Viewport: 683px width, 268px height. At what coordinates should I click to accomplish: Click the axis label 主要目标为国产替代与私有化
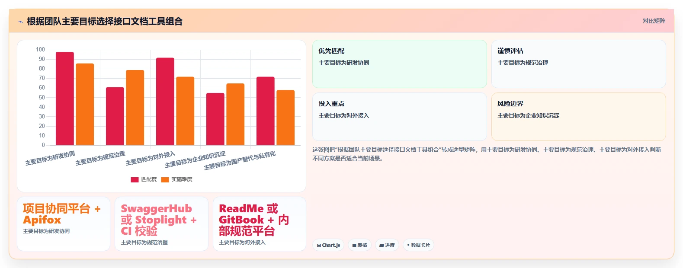point(240,161)
